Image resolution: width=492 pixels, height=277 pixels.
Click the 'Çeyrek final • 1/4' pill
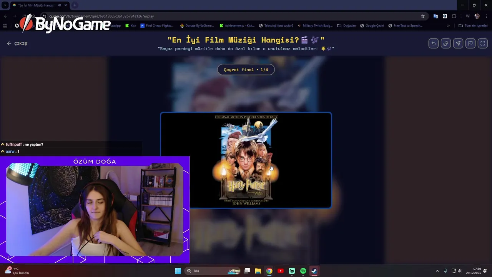point(246,70)
